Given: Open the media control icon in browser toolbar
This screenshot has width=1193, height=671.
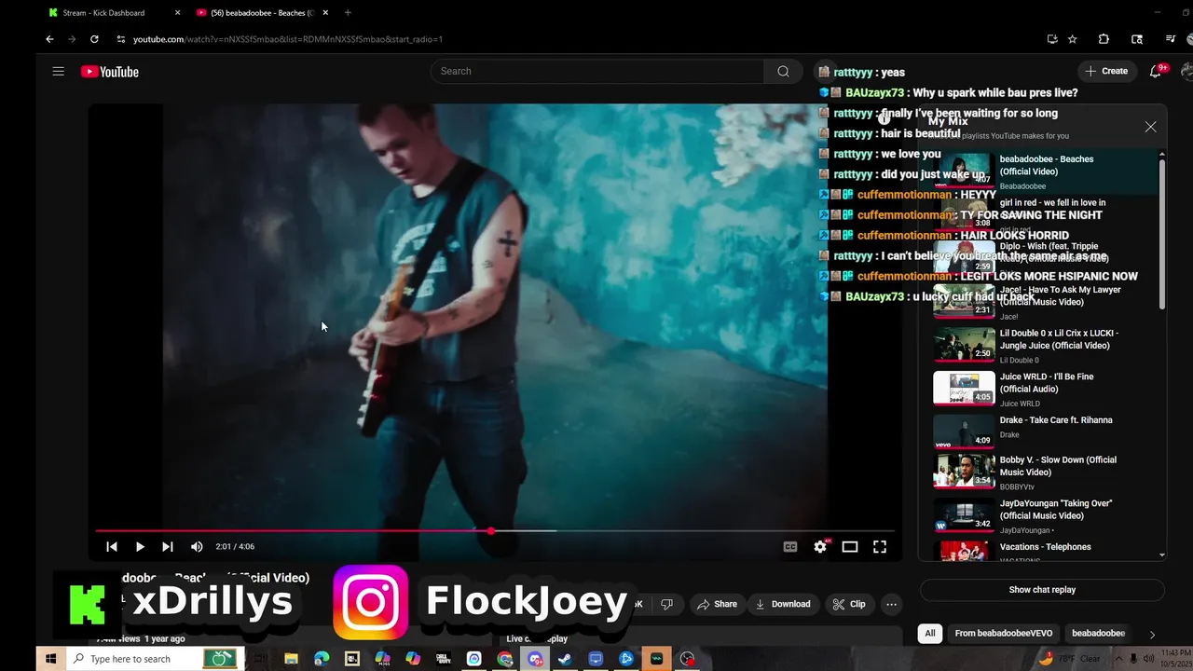Looking at the screenshot, I should click(1171, 39).
